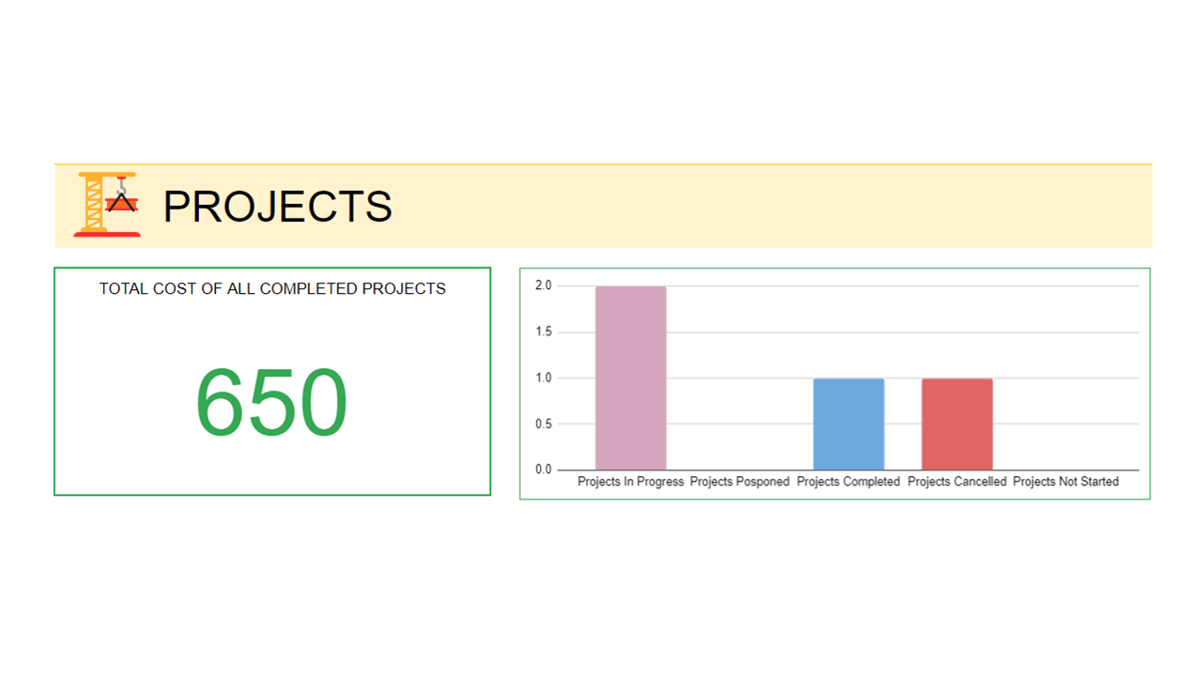
Task: Click empty chart area above Projects Posponed
Action: [x=740, y=378]
